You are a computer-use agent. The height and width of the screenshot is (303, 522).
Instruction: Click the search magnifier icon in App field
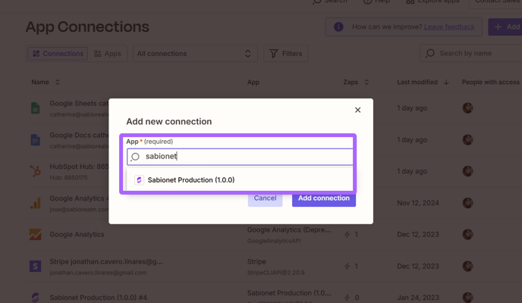click(135, 157)
